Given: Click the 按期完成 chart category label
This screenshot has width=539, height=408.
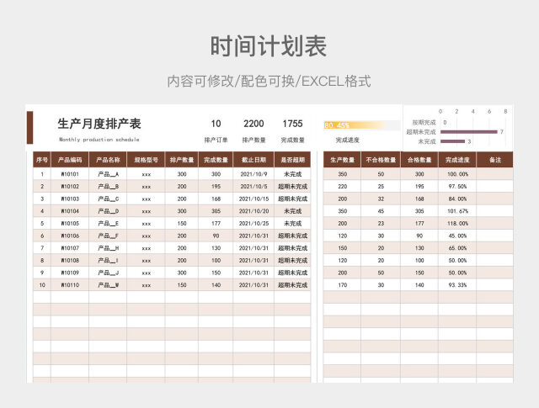Looking at the screenshot, I should point(424,122).
